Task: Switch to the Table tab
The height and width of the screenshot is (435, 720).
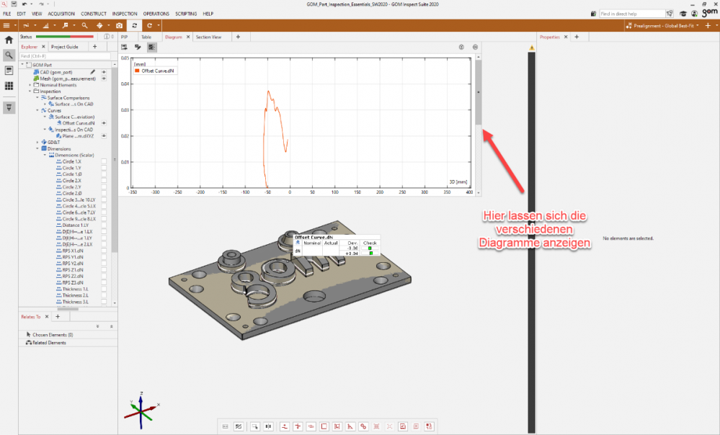Action: 146,37
